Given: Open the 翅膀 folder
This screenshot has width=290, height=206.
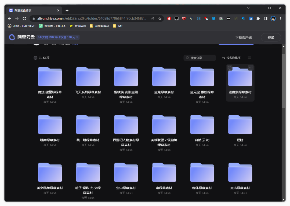Looking at the screenshot, I should 240,125.
